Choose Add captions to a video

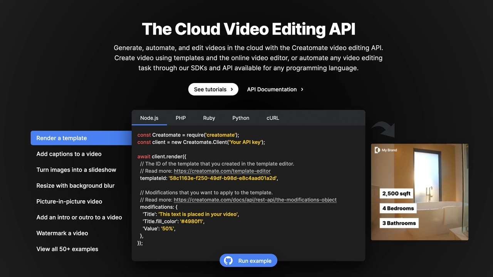click(69, 154)
